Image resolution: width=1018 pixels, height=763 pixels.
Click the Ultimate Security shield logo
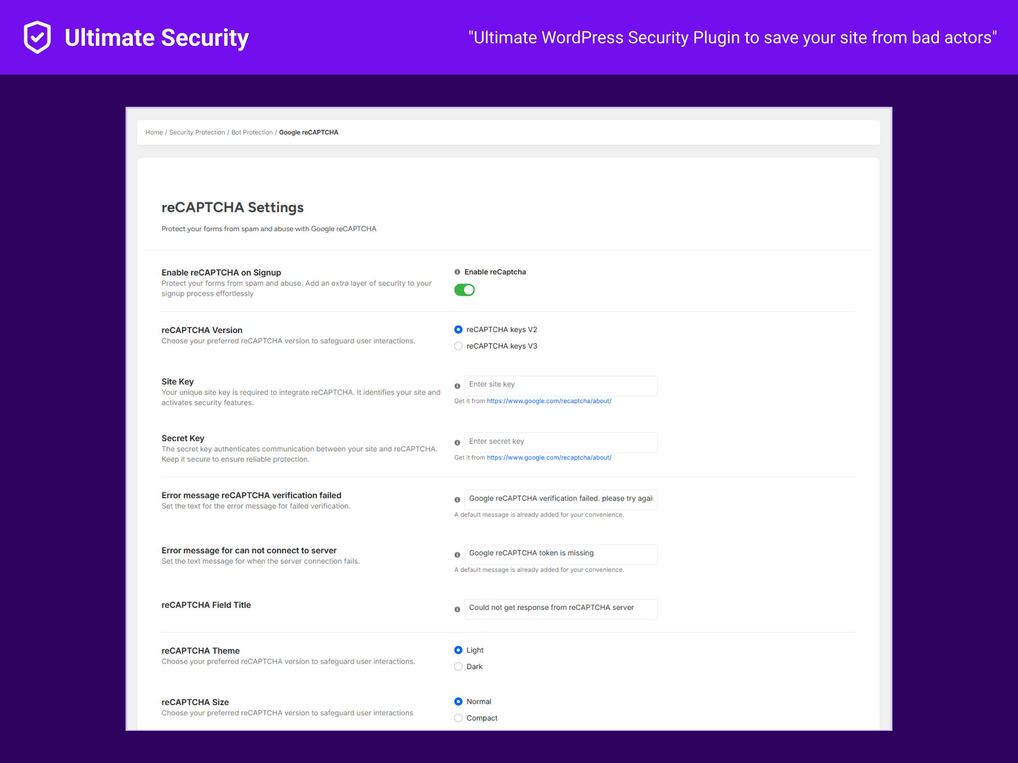[37, 37]
